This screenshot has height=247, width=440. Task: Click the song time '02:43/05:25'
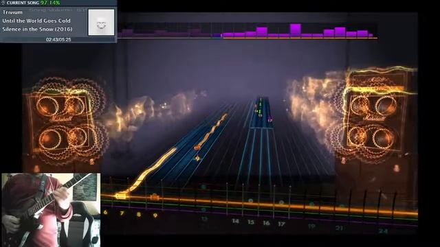[58, 40]
